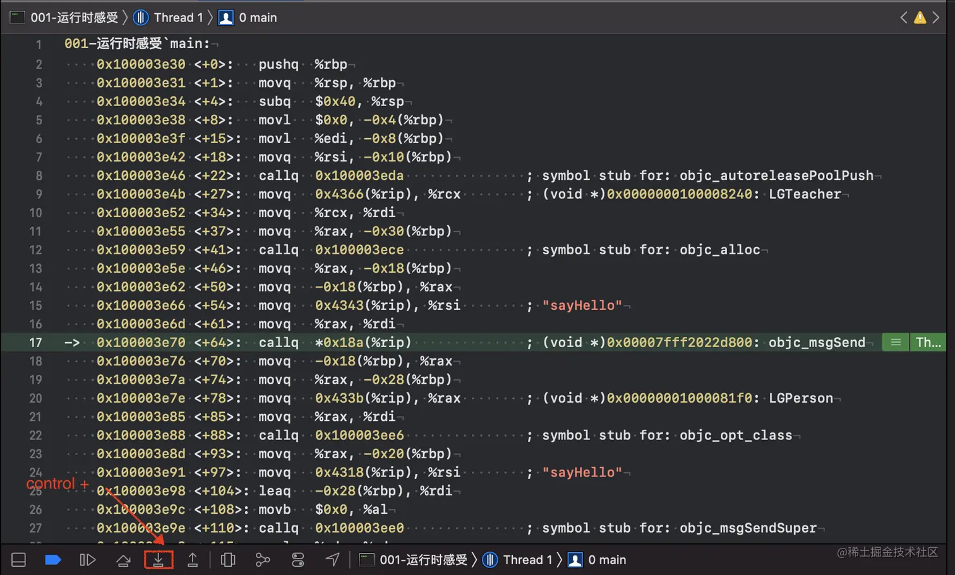Click the objc_autoreleasePoolPush comment text
This screenshot has width=955, height=575.
pyautogui.click(x=776, y=175)
